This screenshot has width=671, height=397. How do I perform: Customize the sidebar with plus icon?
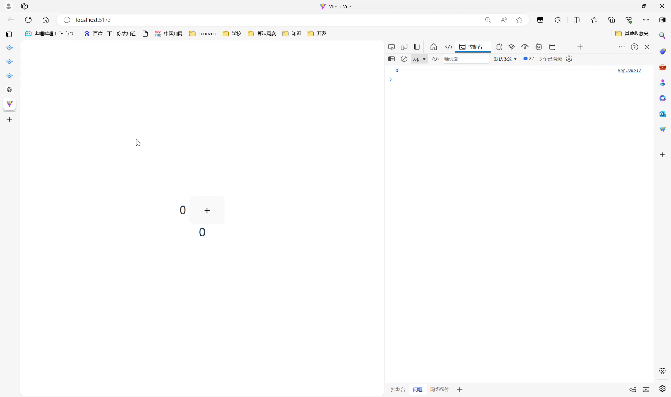[x=663, y=155]
